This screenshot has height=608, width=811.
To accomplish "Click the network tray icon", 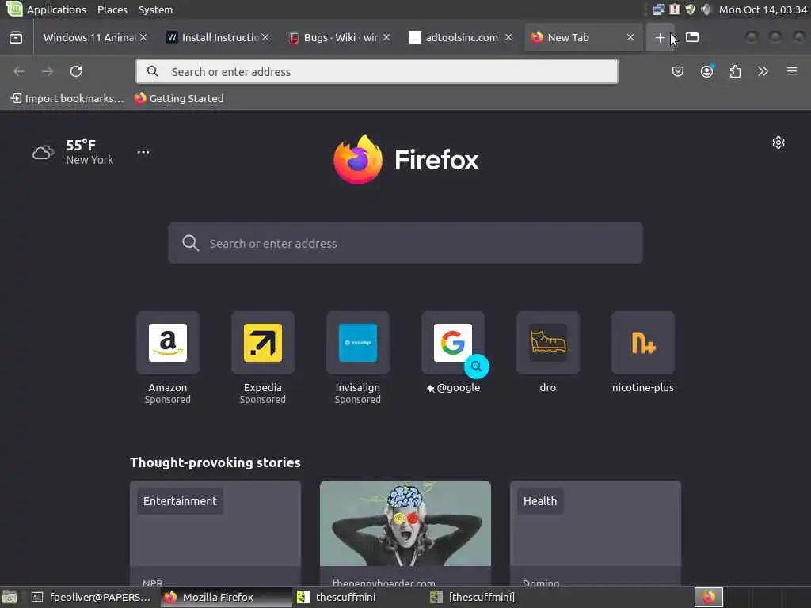I will [658, 9].
